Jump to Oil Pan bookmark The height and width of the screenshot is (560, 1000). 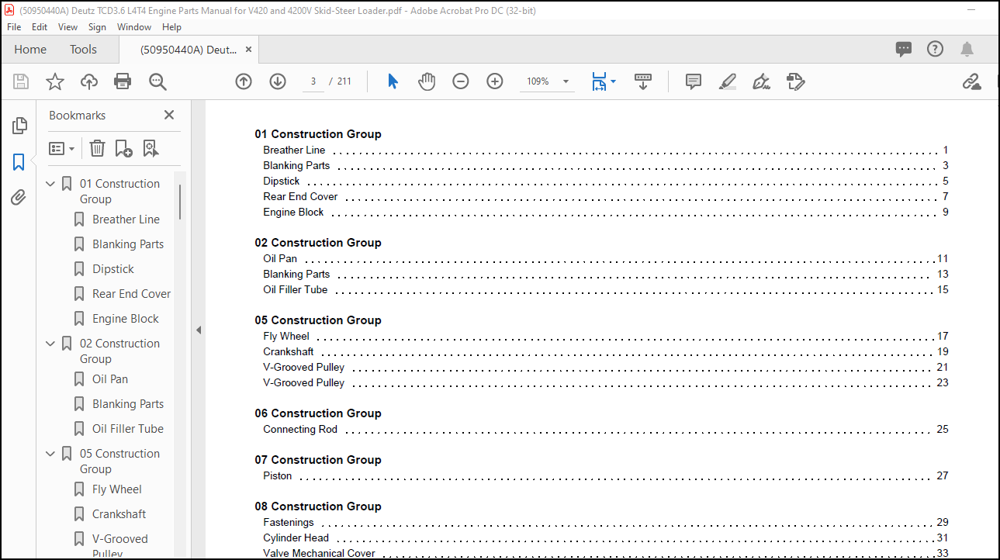(110, 379)
